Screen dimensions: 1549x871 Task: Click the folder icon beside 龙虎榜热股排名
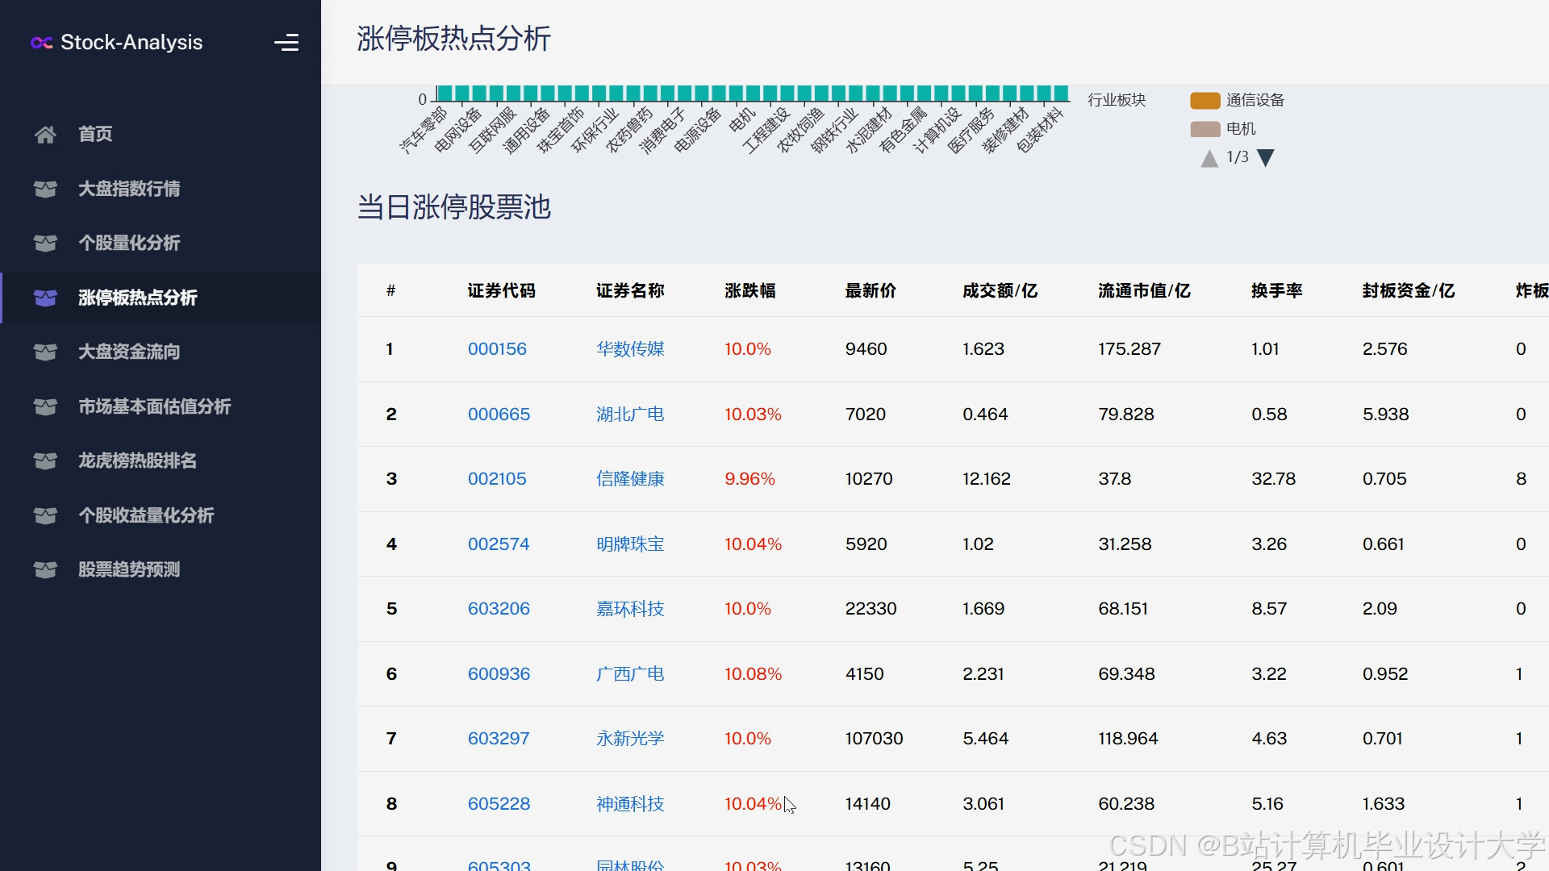(x=46, y=461)
